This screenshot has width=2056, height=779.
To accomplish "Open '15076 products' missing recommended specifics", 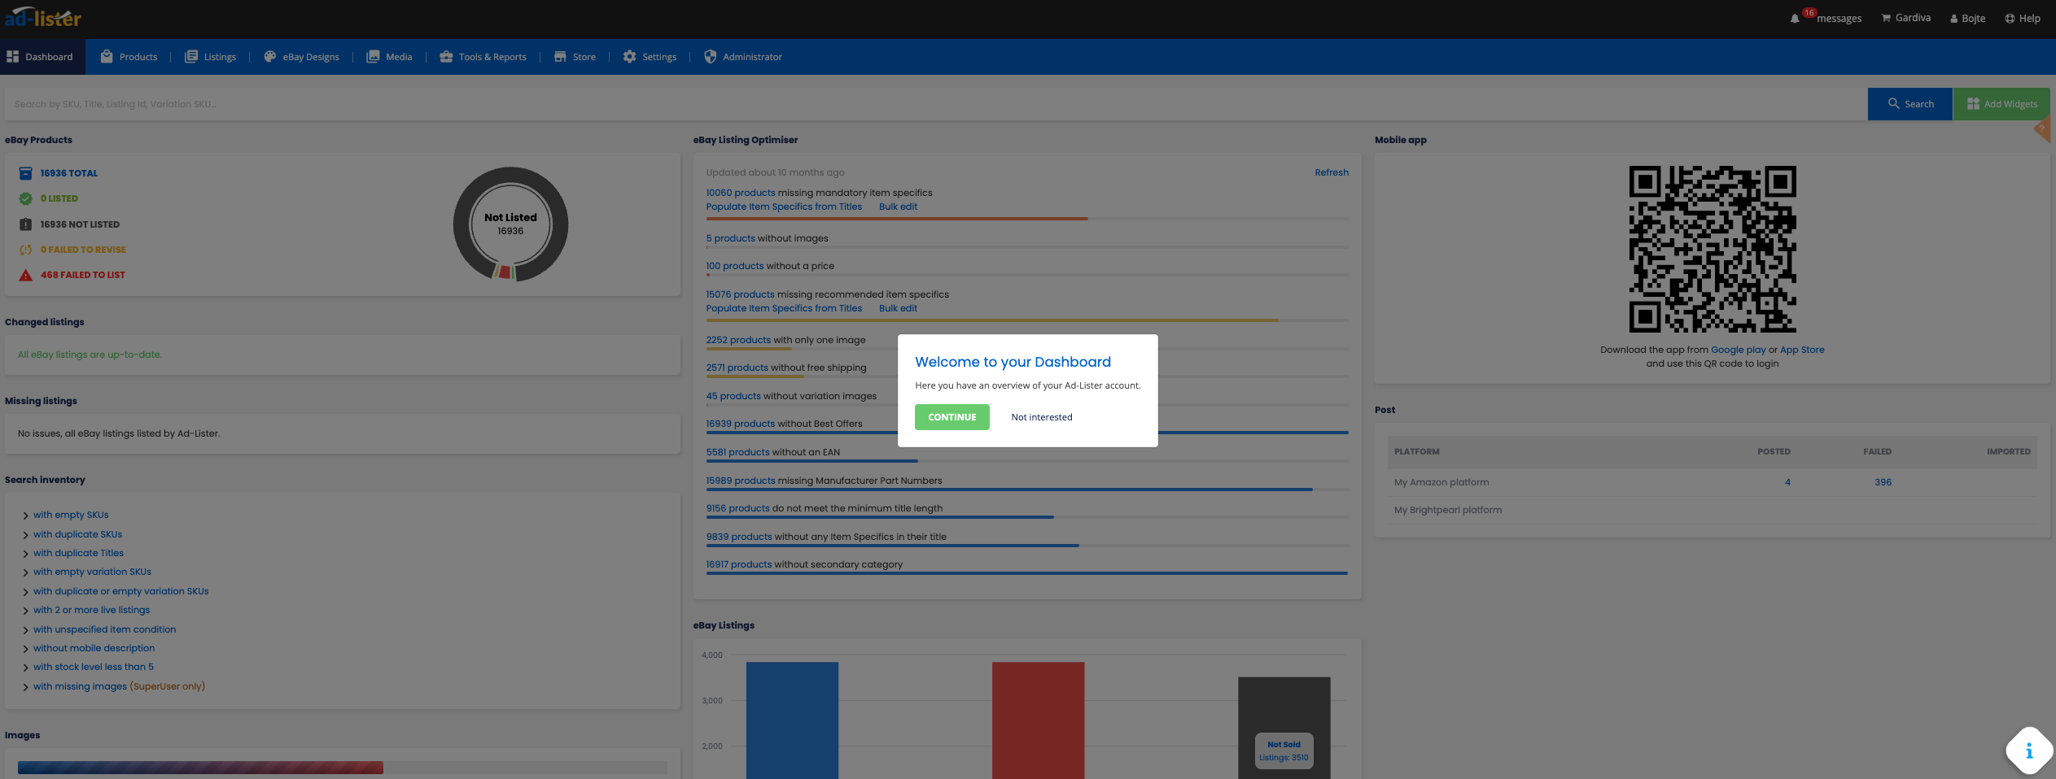I will (740, 294).
